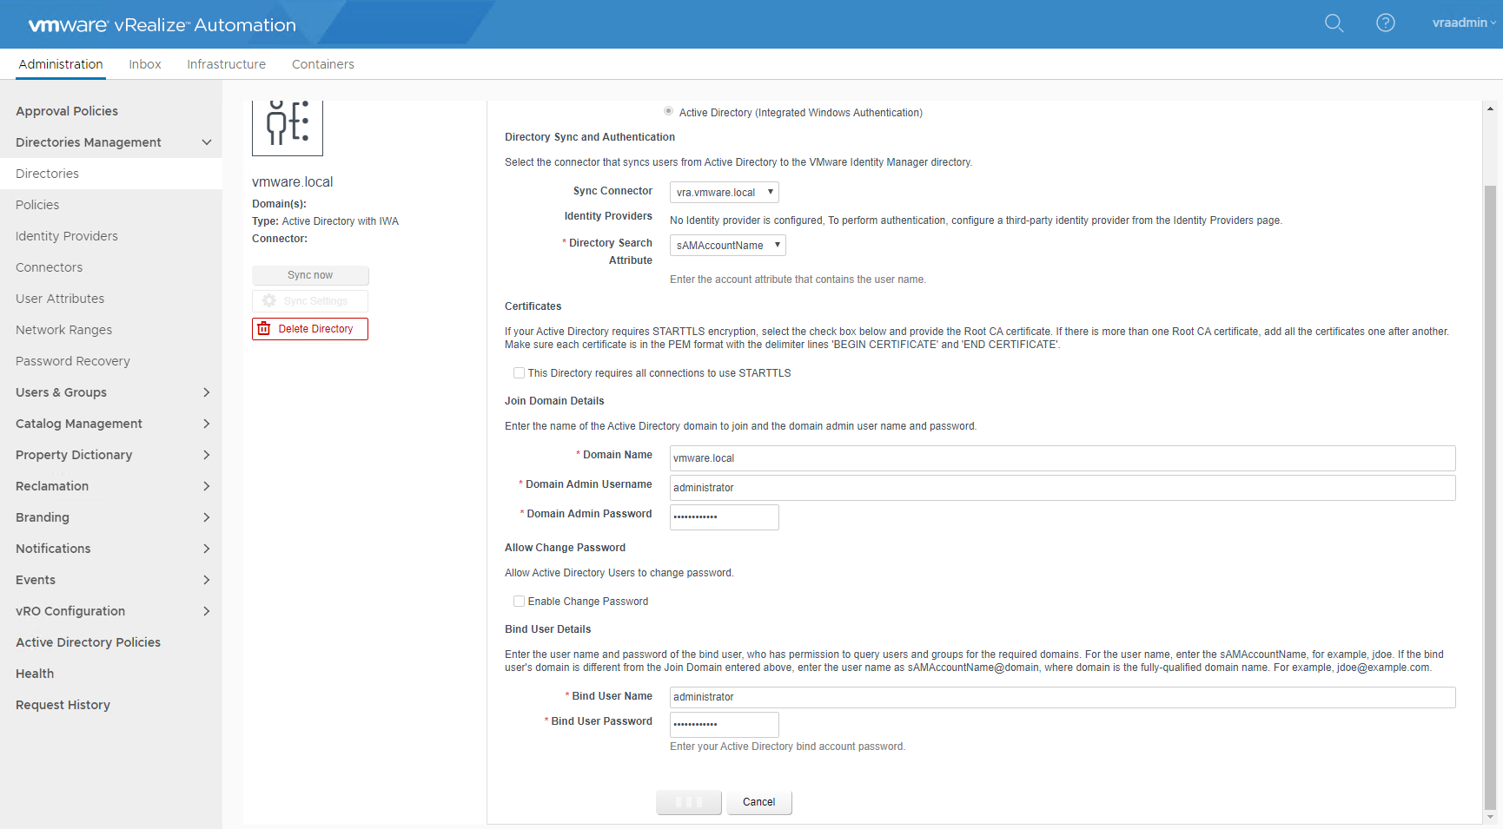Enable the STARTTLS connections checkbox
This screenshot has width=1503, height=829.
519,373
